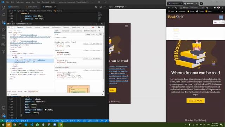This screenshot has width=225, height=127.
Task: Reload the BookShelf page in Chrome
Action: 176,8
